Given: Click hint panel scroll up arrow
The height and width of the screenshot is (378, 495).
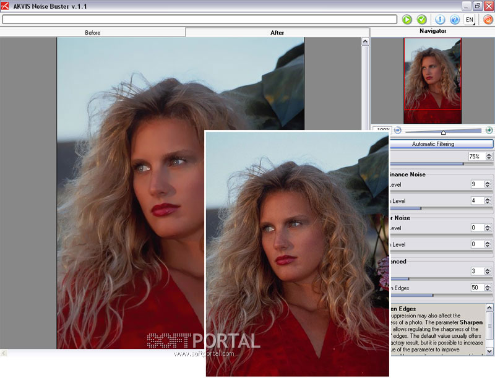Looking at the screenshot, I should tap(489, 307).
